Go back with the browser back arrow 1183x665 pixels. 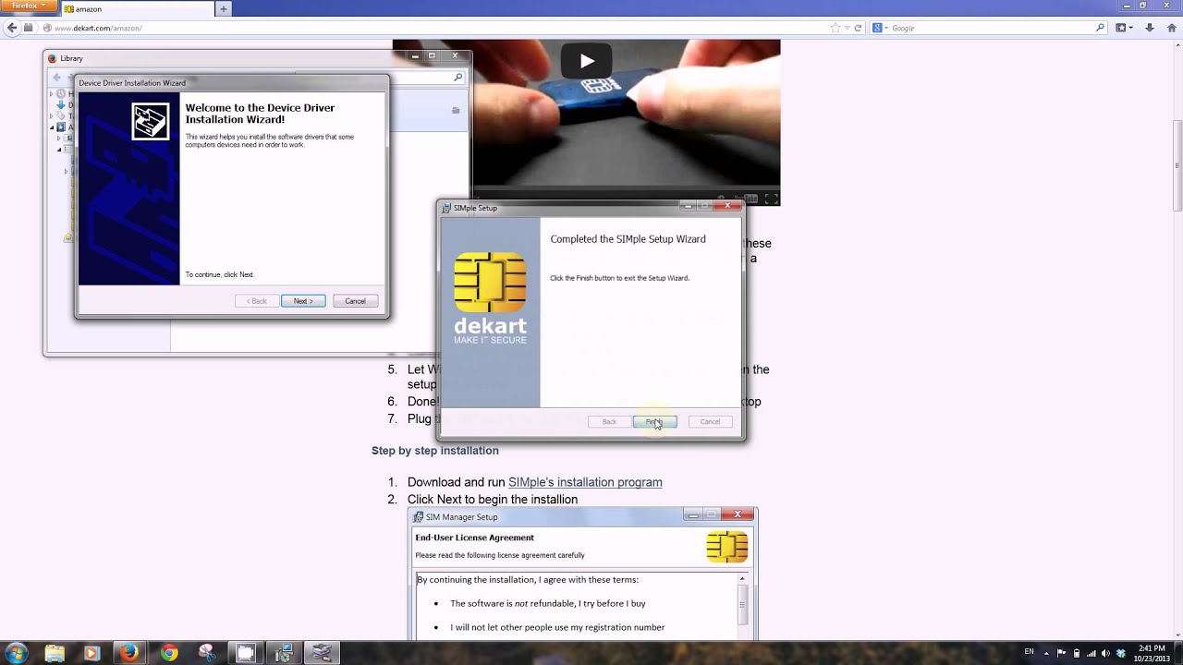pyautogui.click(x=12, y=28)
